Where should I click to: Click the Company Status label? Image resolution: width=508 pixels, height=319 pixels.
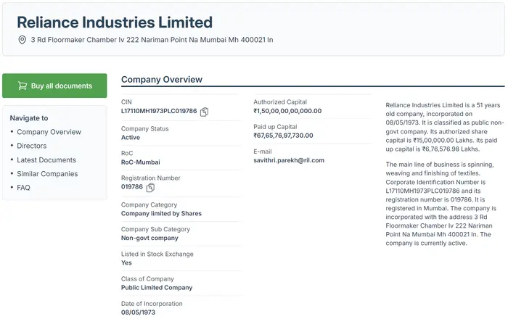[x=145, y=129]
